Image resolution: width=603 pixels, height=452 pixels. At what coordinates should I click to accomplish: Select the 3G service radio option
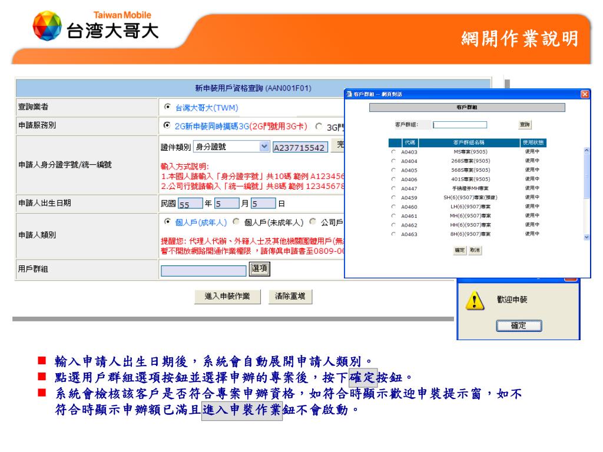coord(319,126)
